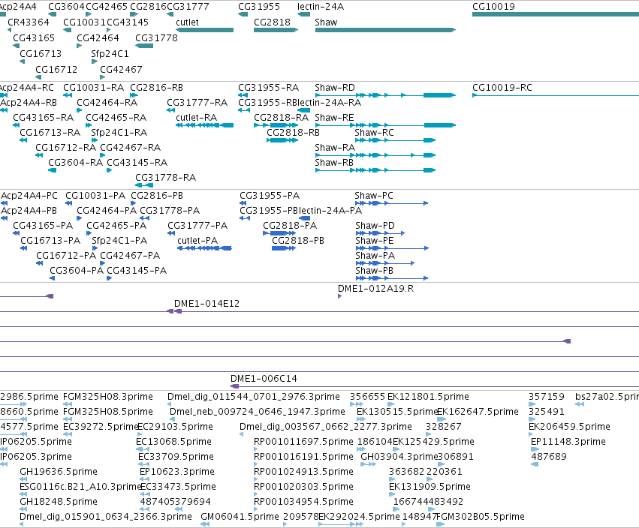The image size is (639, 528).
Task: Click the CG31777-PA protein label
Action: [x=197, y=226]
